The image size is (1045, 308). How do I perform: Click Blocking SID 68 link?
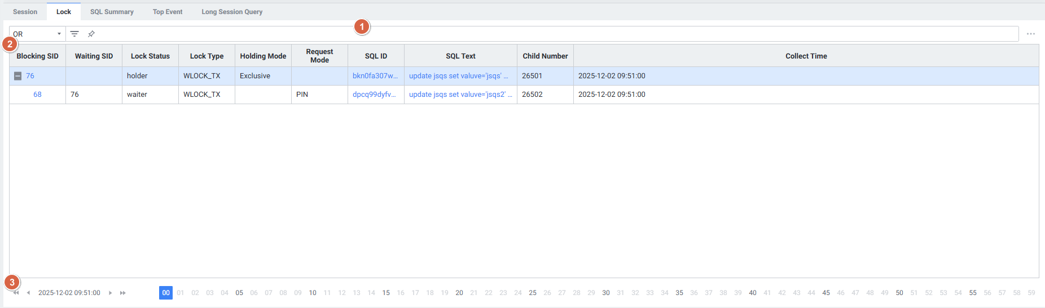click(x=37, y=95)
